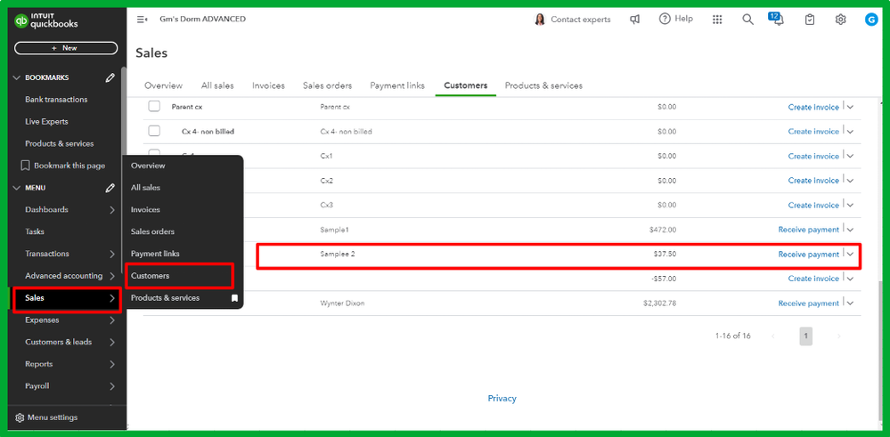
Task: Open Live Experts bookmark
Action: 46,122
